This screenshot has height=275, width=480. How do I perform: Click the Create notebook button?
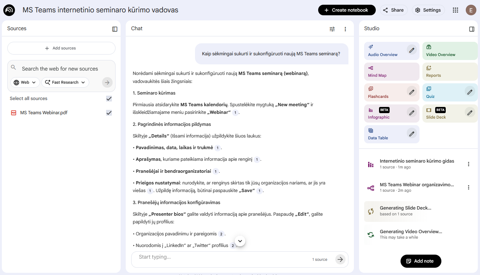tap(347, 10)
